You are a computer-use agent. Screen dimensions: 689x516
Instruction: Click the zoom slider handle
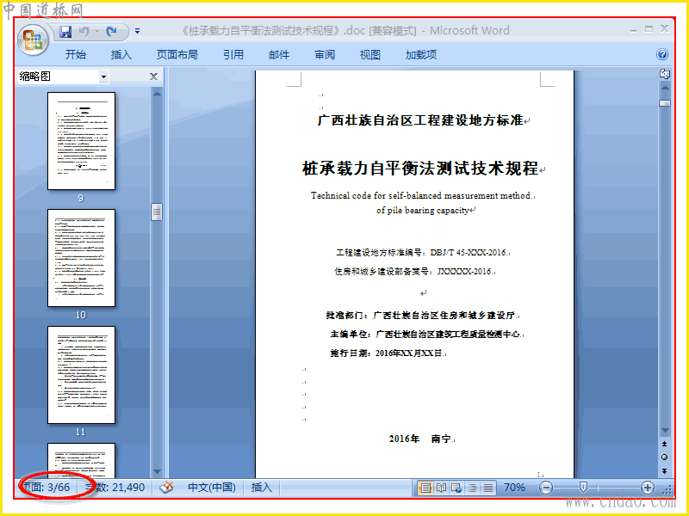coord(583,487)
